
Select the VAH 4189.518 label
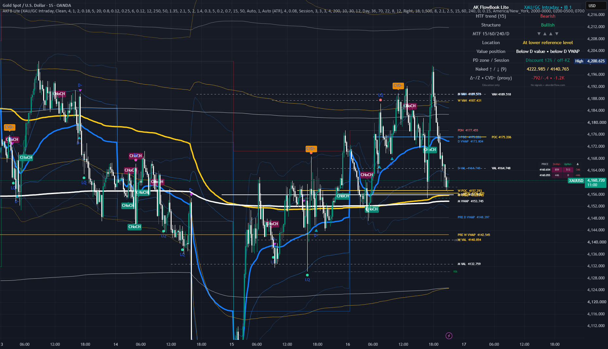(501, 94)
